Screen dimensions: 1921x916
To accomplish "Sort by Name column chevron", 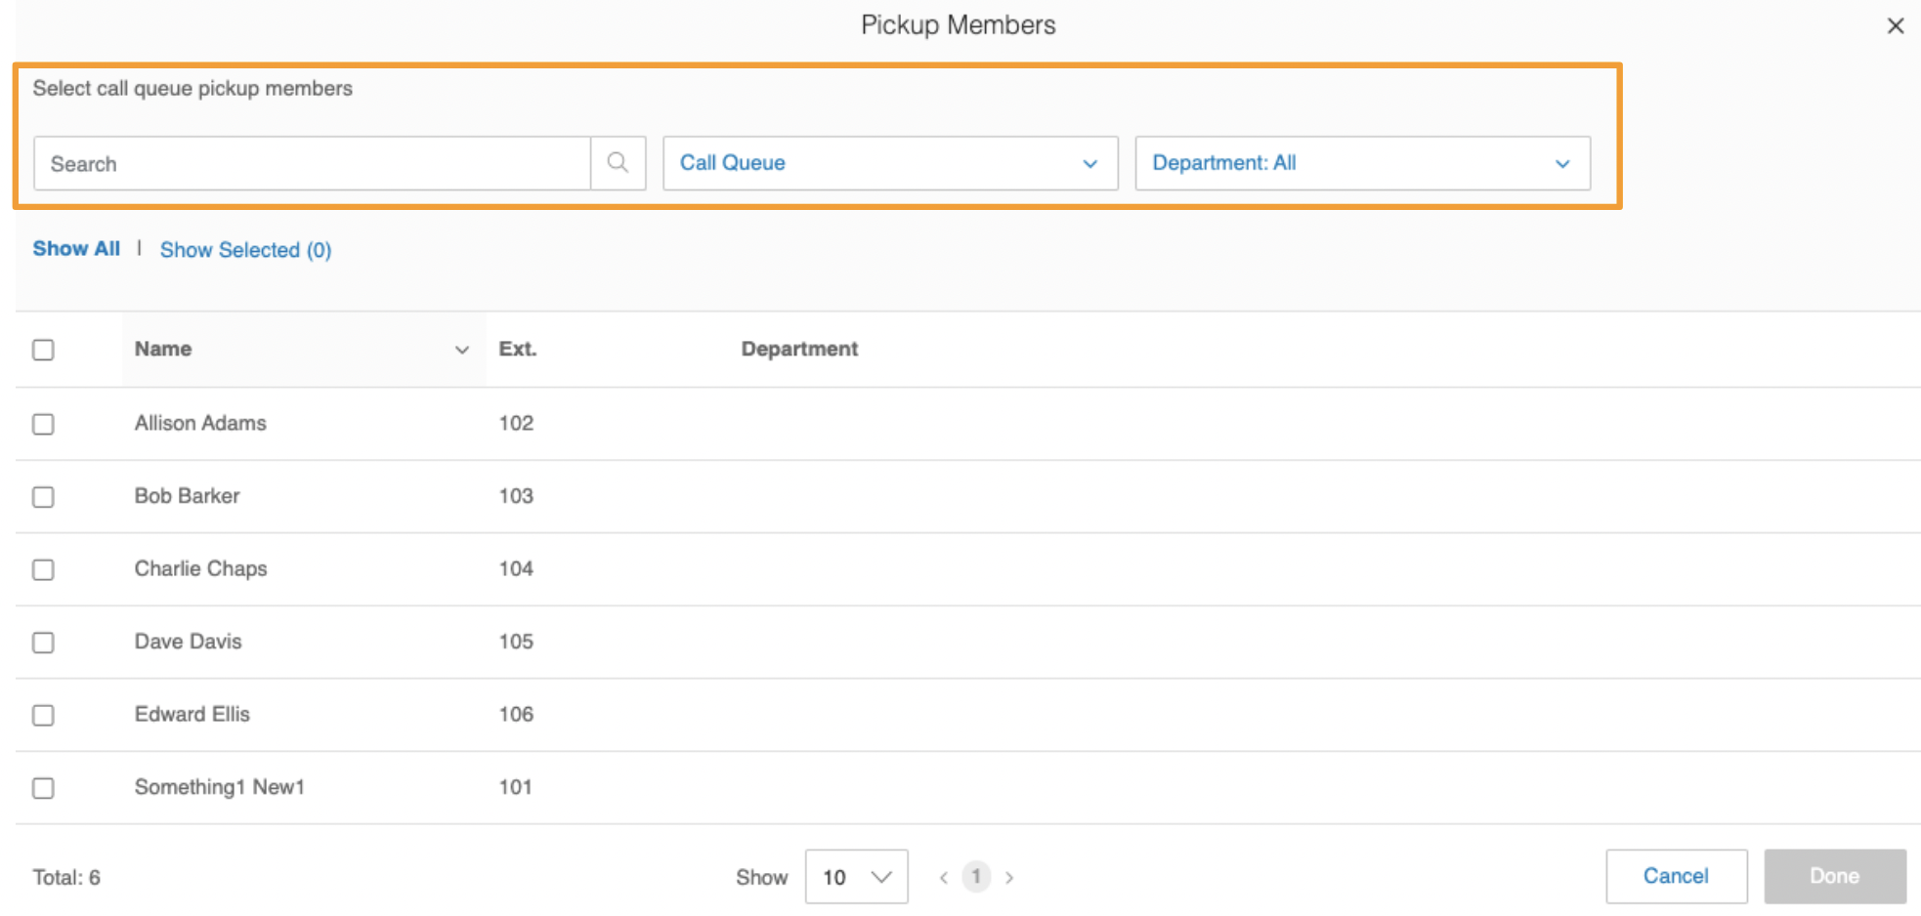I will pos(462,350).
